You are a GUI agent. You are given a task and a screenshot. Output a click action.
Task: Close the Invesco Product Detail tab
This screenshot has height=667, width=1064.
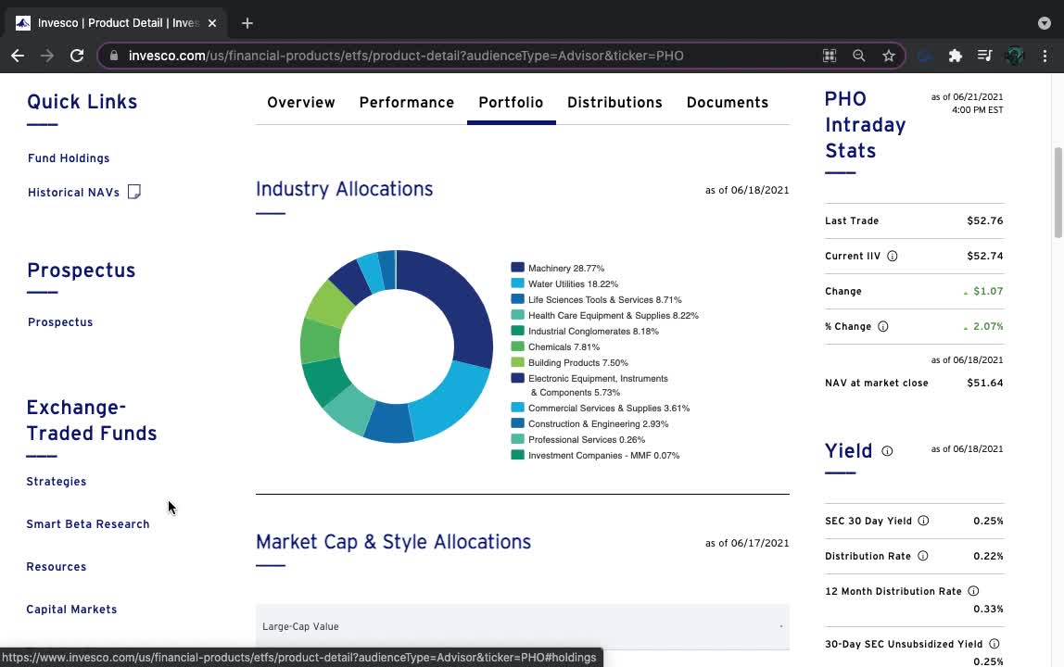click(211, 23)
